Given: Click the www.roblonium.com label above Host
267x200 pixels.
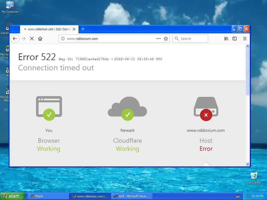Looking at the screenshot, I should click(x=206, y=130).
